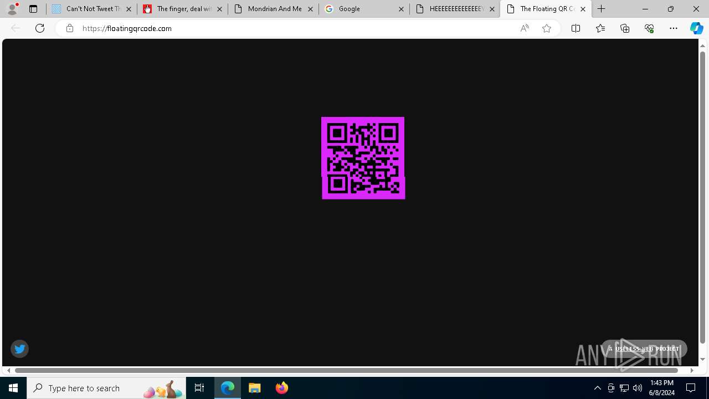This screenshot has height=399, width=709.
Task: Close the Google tab
Action: click(401, 9)
